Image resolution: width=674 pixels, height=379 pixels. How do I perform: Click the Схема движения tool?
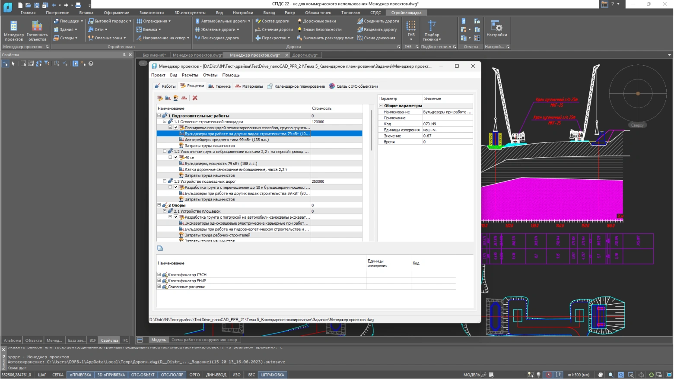[379, 38]
